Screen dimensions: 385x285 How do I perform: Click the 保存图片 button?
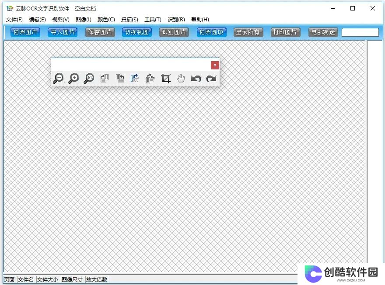click(100, 32)
